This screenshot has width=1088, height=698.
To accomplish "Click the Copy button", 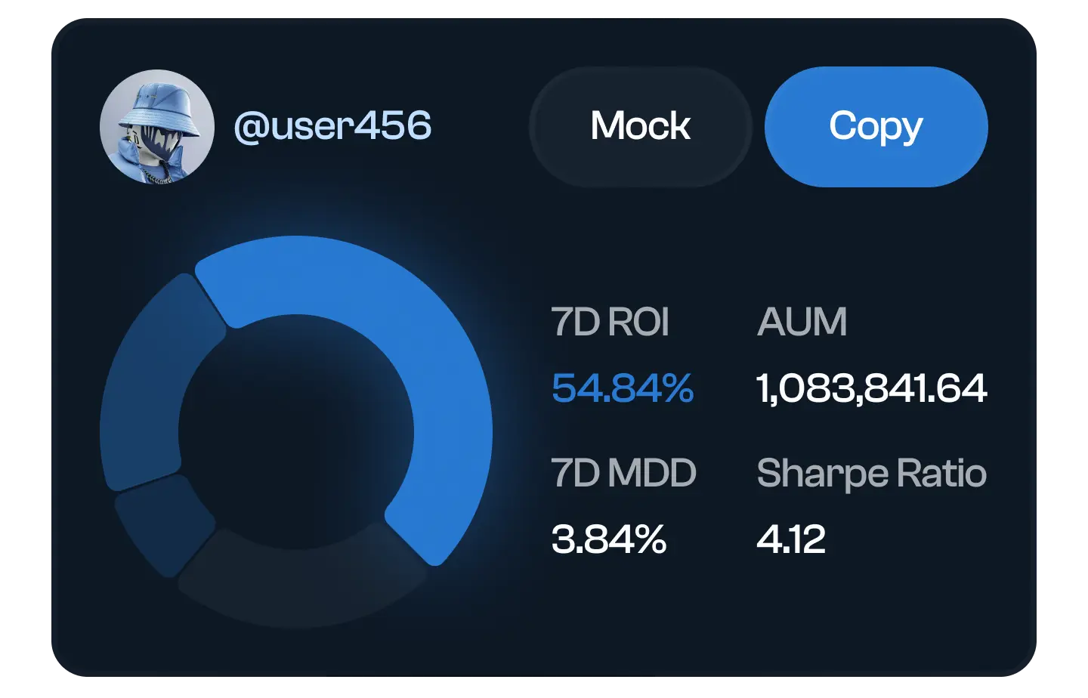I will (876, 126).
